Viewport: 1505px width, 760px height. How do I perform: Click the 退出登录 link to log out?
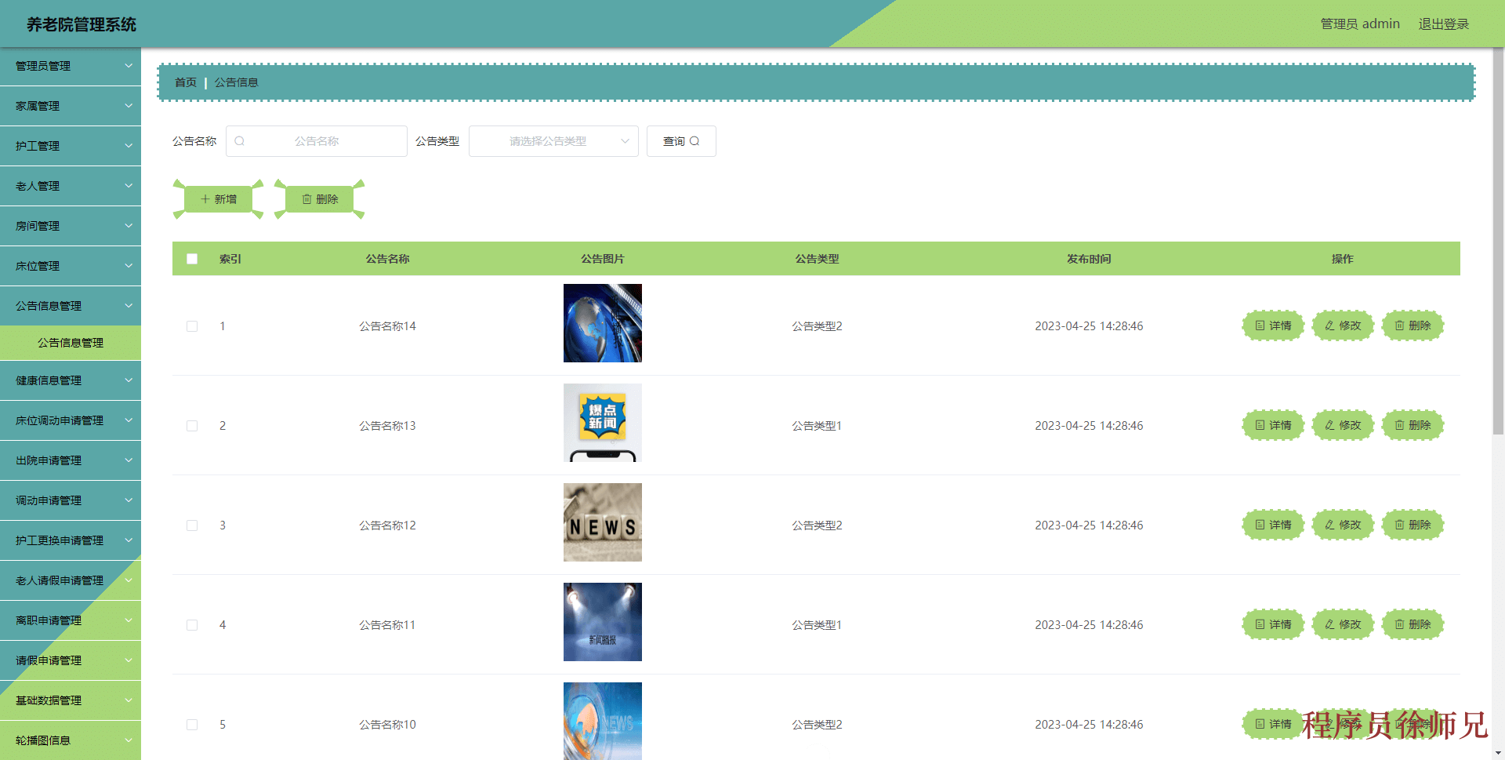pyautogui.click(x=1444, y=24)
